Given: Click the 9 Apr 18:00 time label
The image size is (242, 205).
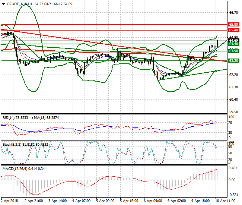Looking at the screenshot, I should pos(200,201).
